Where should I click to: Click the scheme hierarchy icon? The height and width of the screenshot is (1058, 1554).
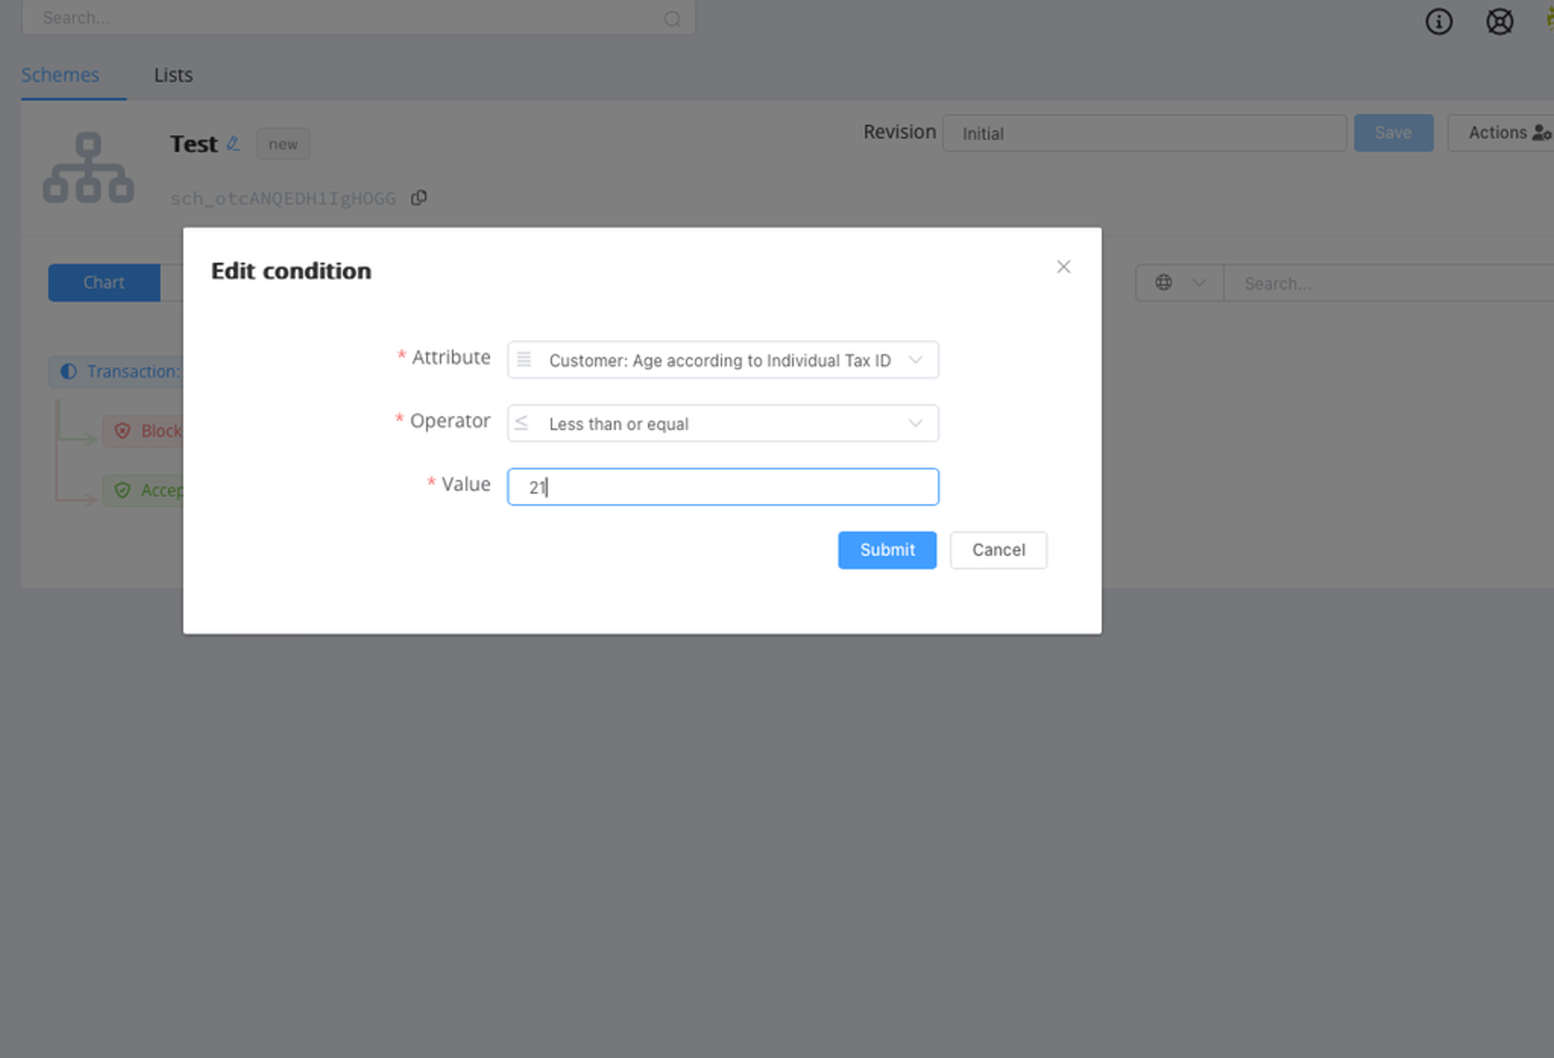88,167
